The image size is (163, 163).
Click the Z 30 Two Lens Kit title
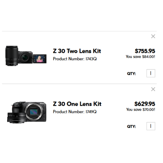coord(77,51)
